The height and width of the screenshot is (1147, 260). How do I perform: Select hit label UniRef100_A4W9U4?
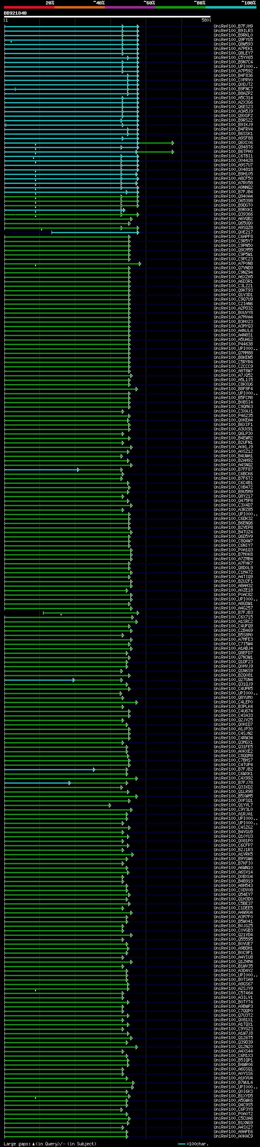[233, 912]
